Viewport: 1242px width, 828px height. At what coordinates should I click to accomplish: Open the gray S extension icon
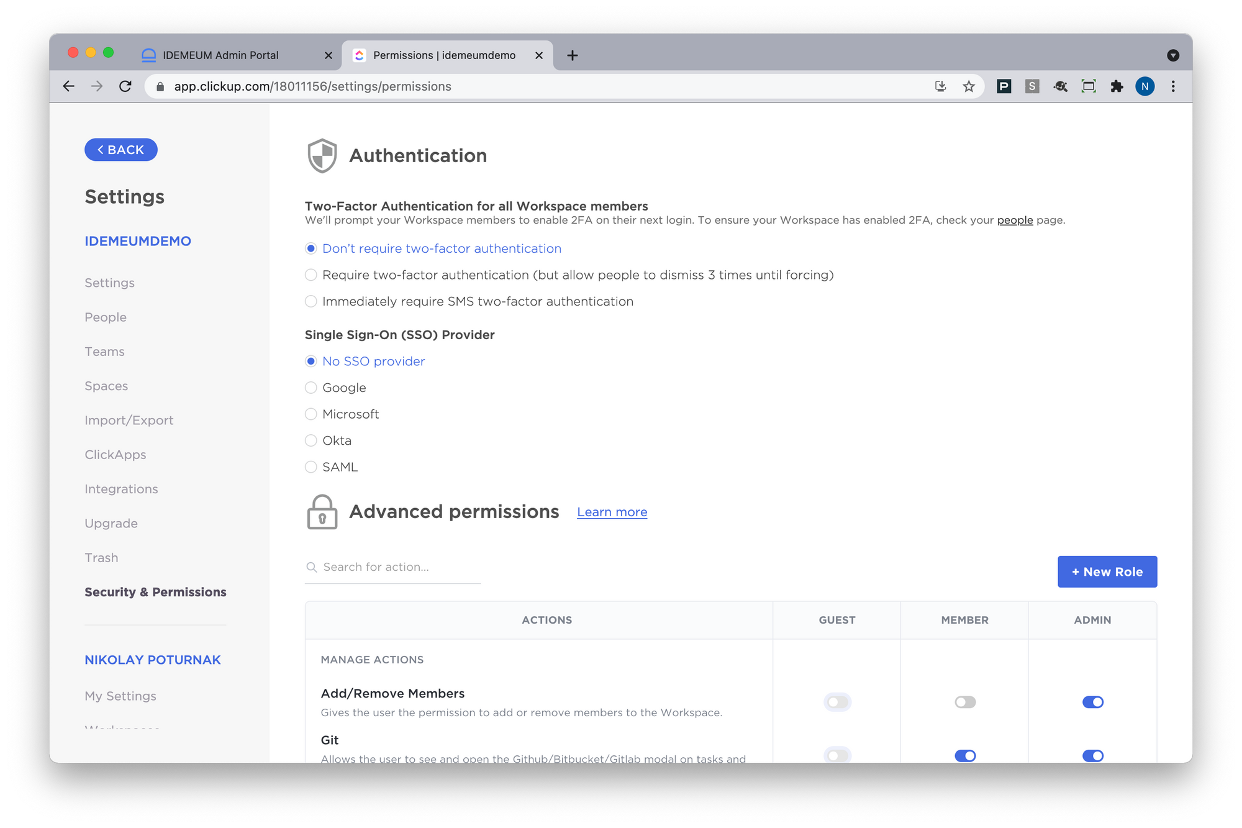coord(1032,86)
